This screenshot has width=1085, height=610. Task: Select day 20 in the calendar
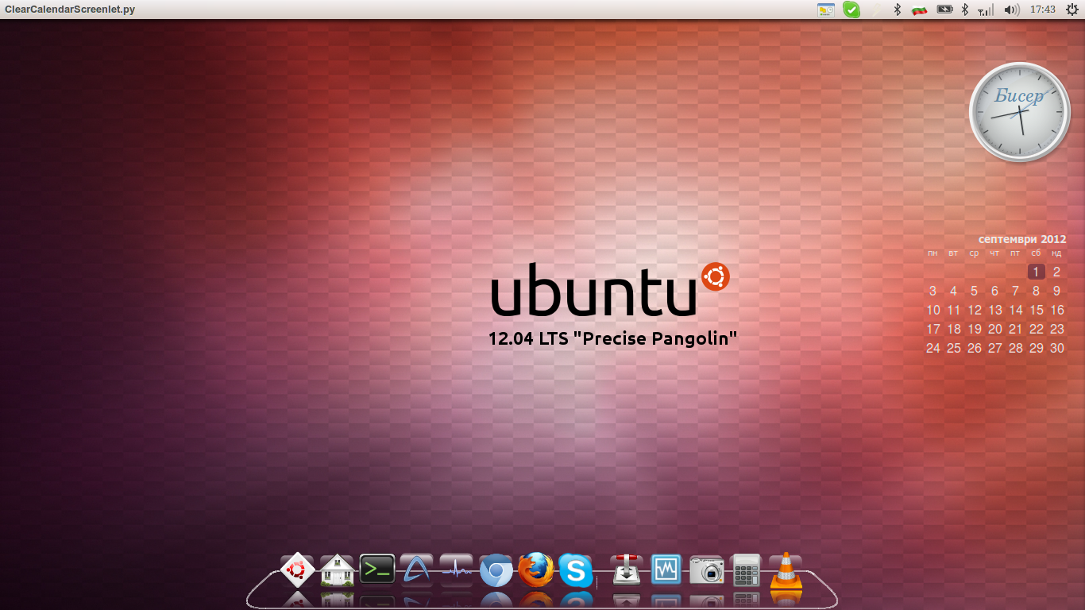[x=995, y=329]
